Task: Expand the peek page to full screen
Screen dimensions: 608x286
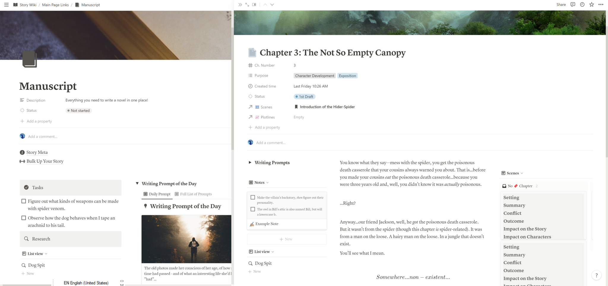Action: [x=247, y=4]
